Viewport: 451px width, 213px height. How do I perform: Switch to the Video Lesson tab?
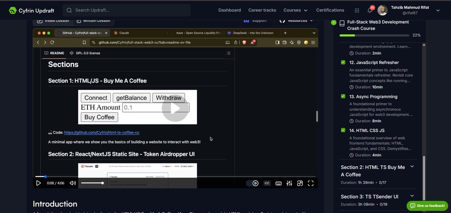click(x=53, y=21)
